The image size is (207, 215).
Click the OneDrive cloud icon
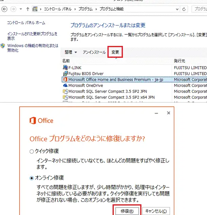pos(65,85)
